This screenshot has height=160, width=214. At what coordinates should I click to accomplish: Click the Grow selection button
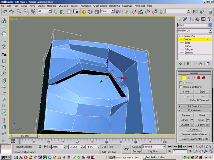pos(202,92)
